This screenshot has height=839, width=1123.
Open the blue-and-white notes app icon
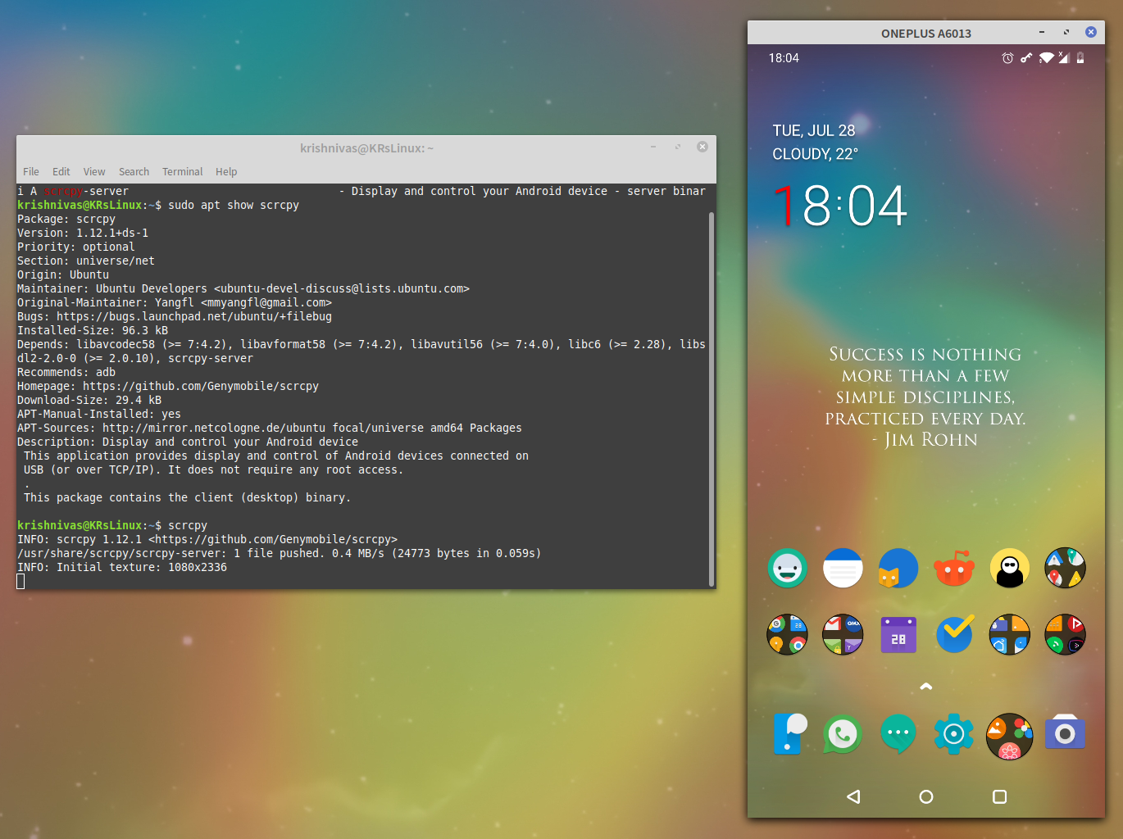(843, 568)
